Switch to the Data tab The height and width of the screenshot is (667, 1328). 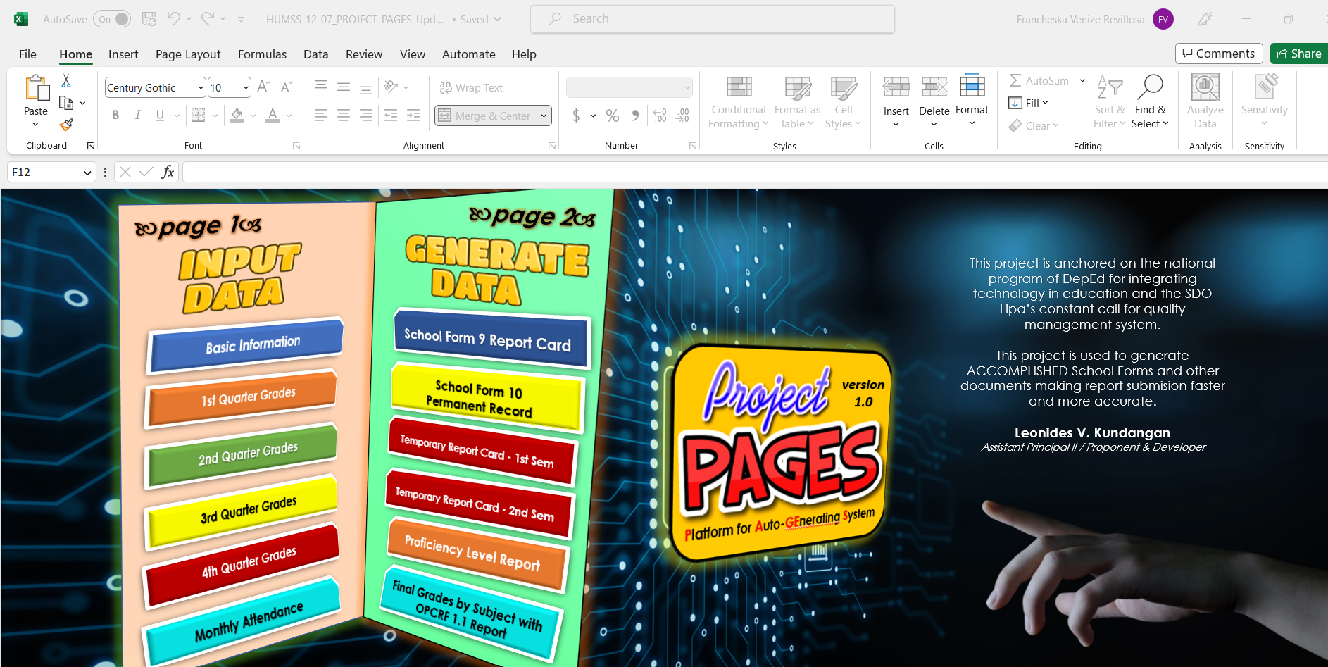[316, 54]
